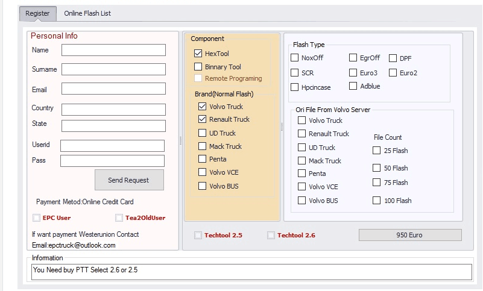The image size is (483, 291).
Task: Switch to the Online Flash List tab
Action: [87, 13]
